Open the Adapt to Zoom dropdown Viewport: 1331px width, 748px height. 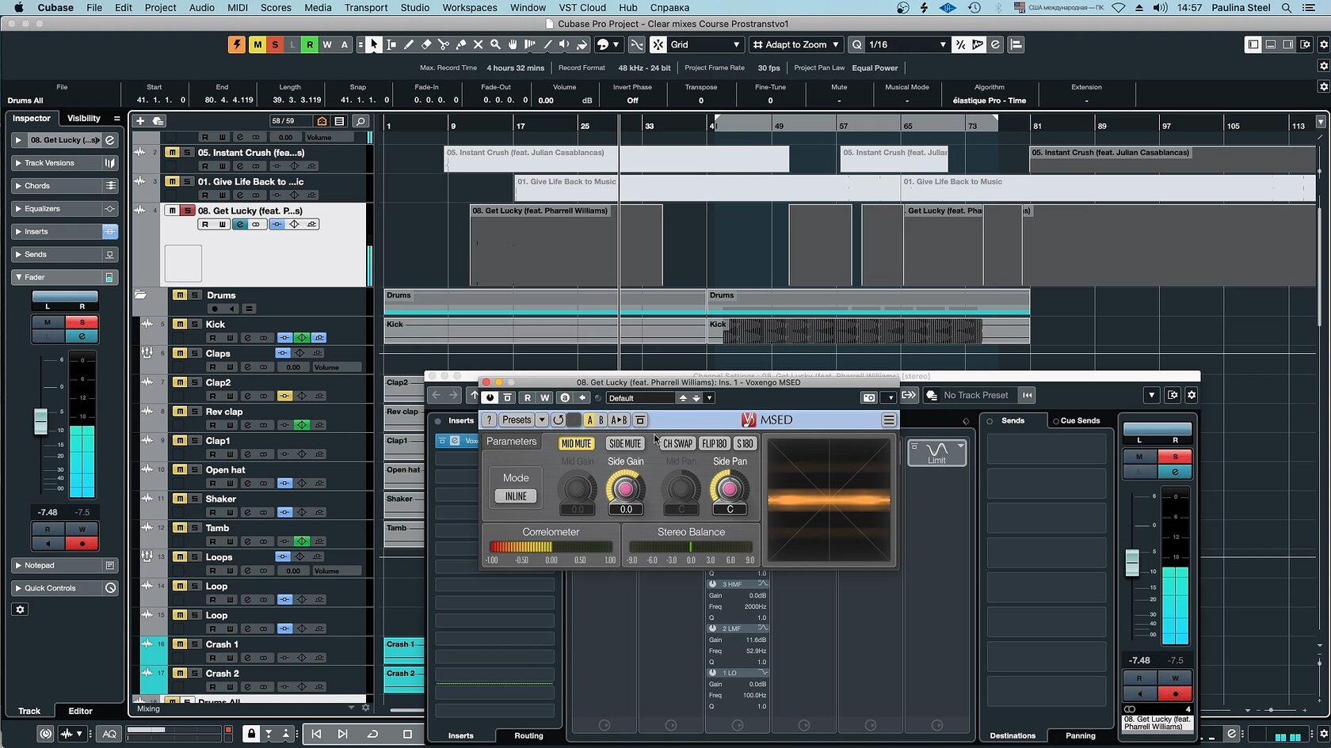pos(795,45)
